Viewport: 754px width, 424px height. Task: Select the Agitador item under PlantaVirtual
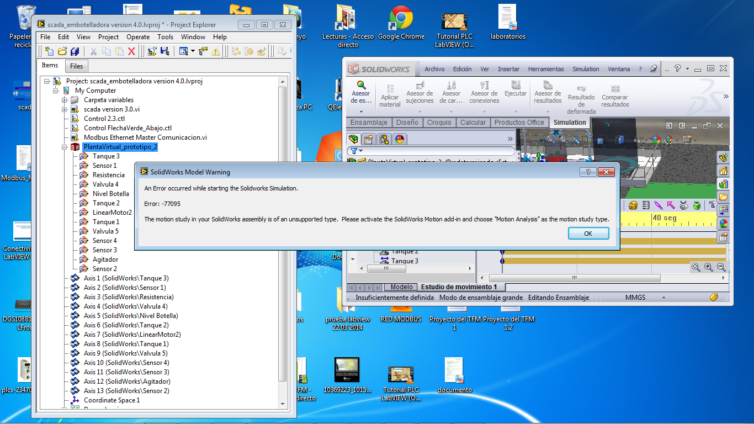[x=105, y=259]
